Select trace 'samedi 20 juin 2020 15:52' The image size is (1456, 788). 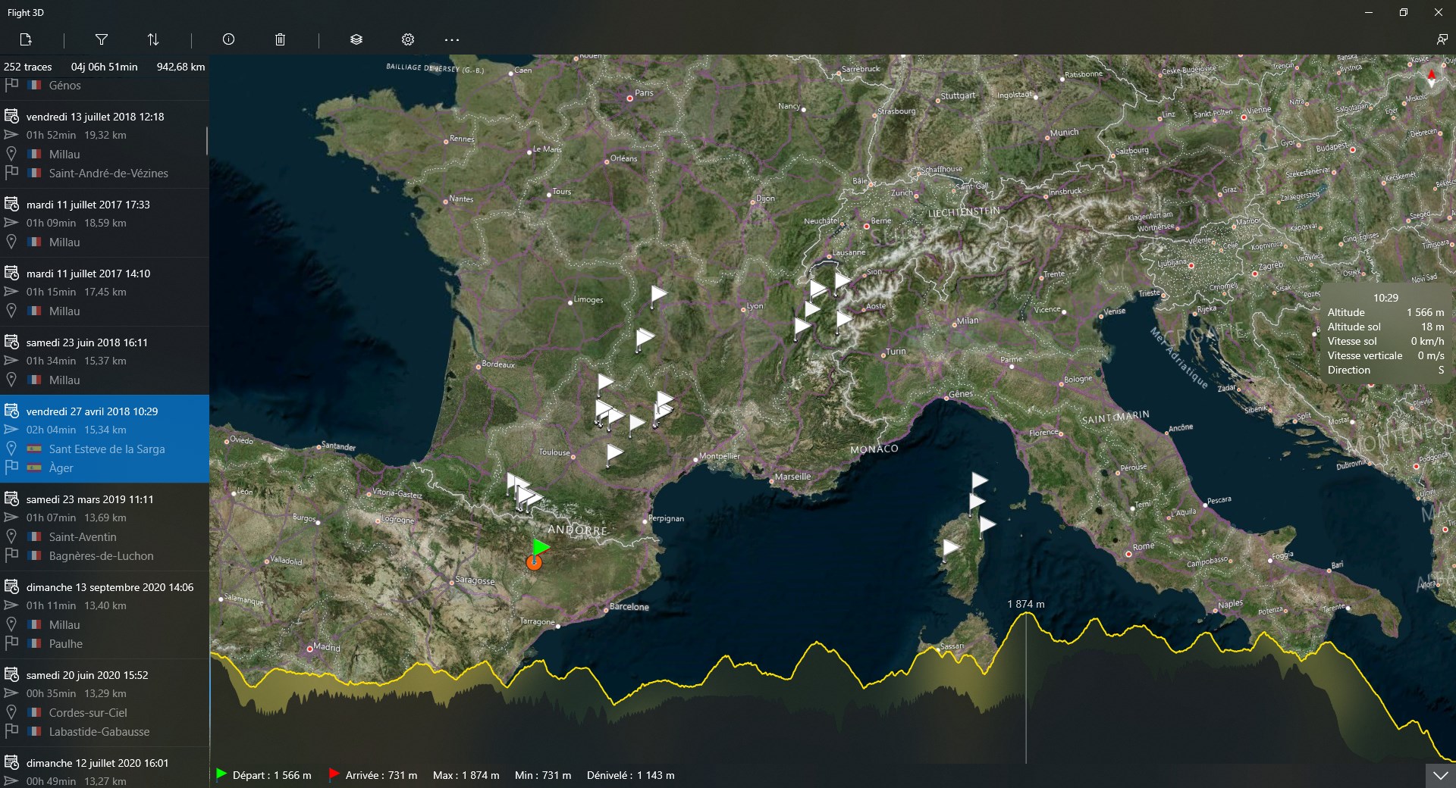(105, 703)
